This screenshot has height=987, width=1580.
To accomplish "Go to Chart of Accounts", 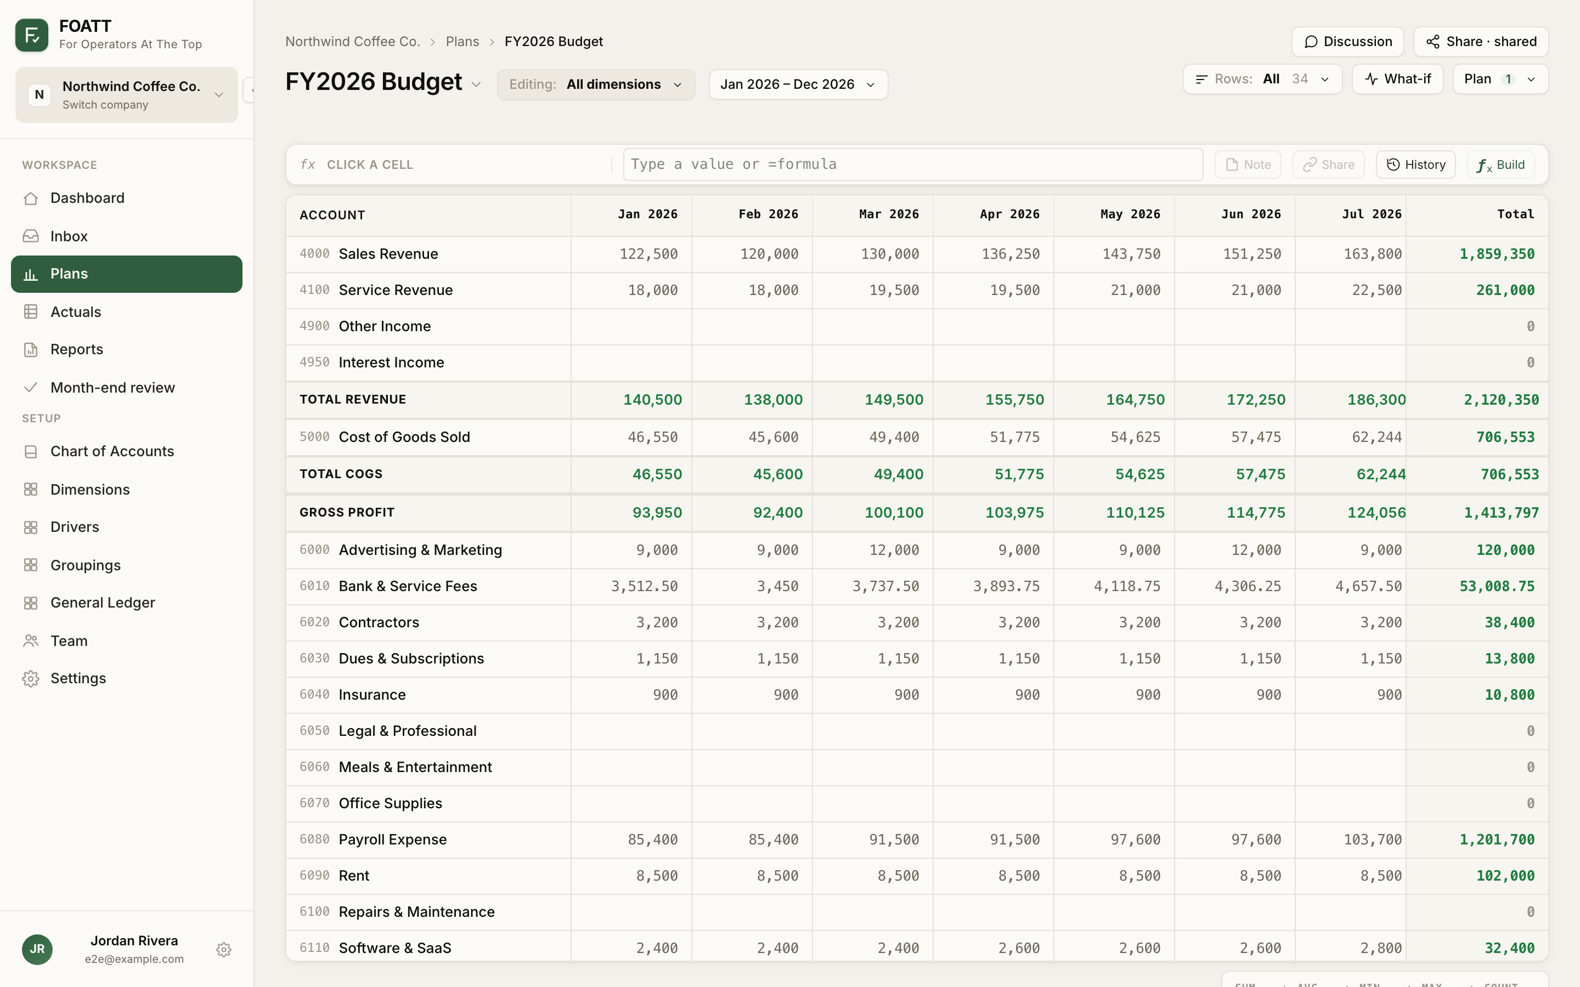I will 127,452.
